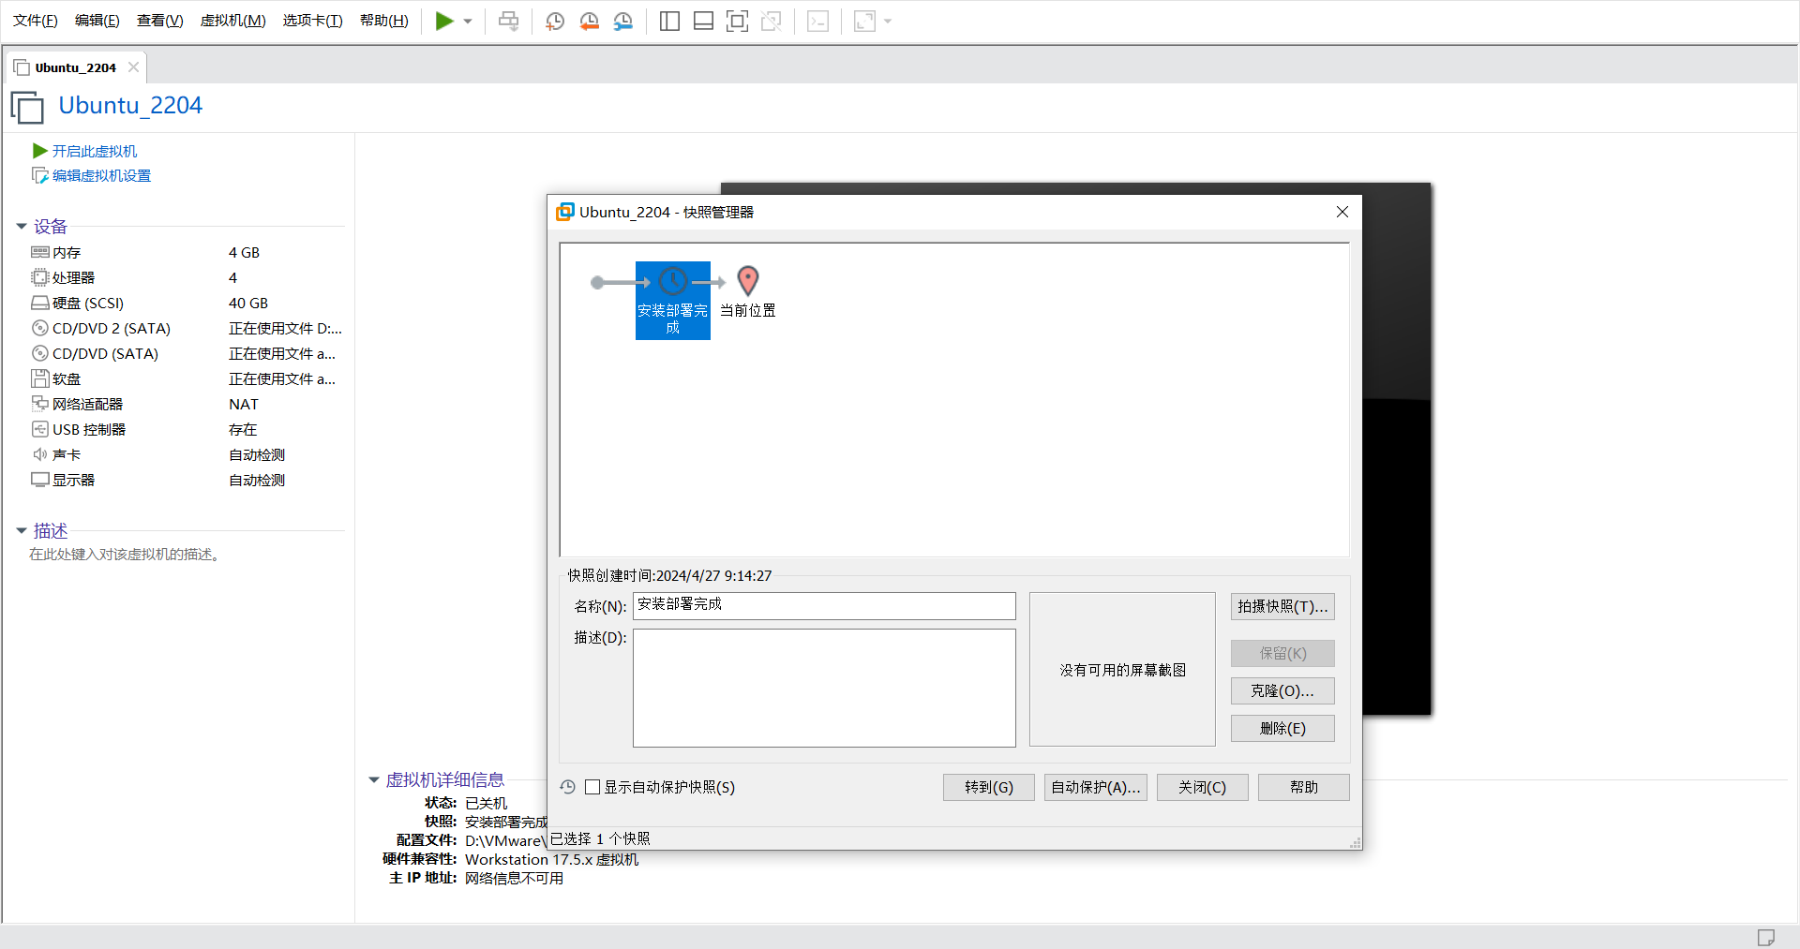Collapse the 设备 section

click(x=22, y=227)
